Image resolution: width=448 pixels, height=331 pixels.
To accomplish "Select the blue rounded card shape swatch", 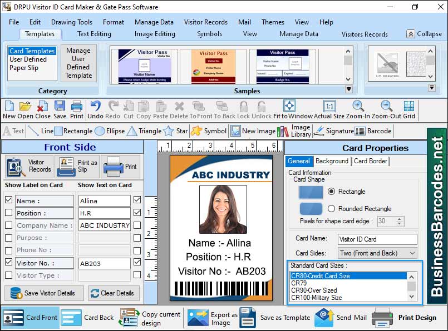I will click(x=309, y=209).
